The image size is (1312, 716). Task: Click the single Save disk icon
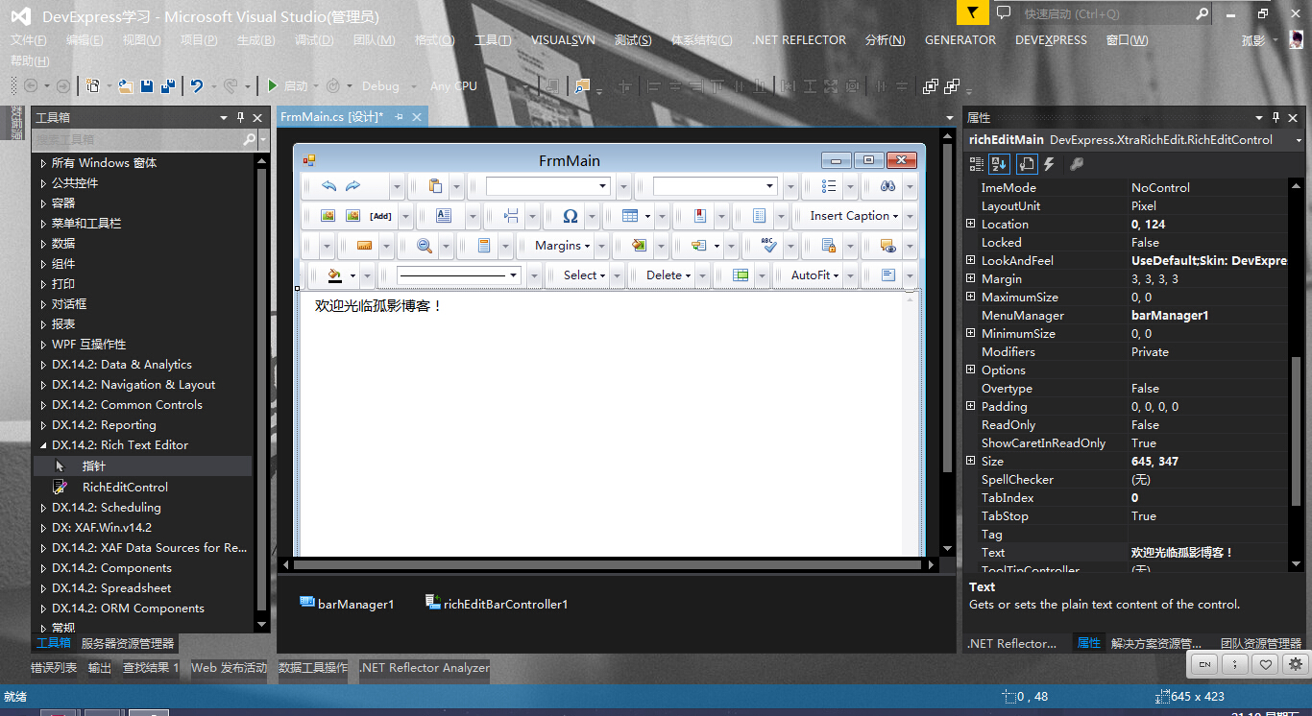tap(147, 85)
